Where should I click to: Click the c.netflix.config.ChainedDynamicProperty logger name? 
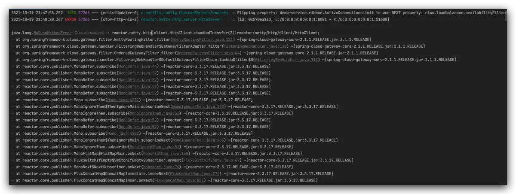184,13
